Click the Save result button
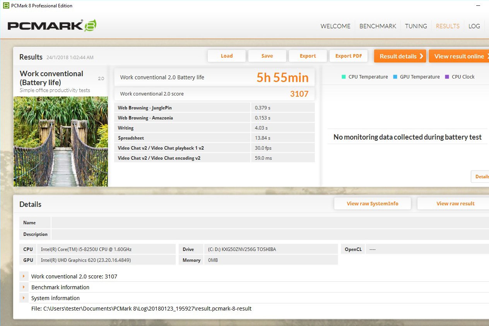Viewport: 489px width, 326px height. (x=267, y=56)
